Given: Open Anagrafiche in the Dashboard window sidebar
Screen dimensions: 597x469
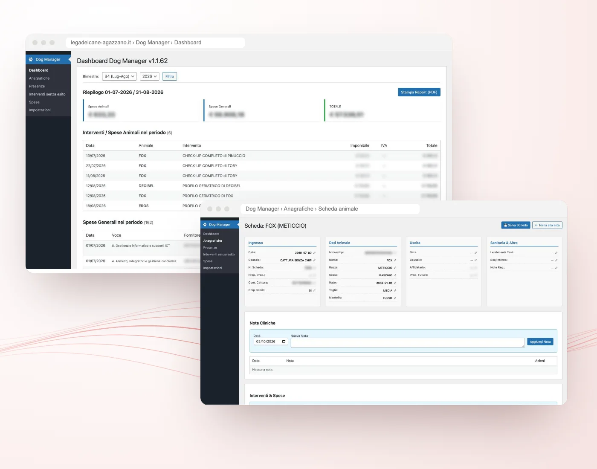Looking at the screenshot, I should tap(39, 78).
